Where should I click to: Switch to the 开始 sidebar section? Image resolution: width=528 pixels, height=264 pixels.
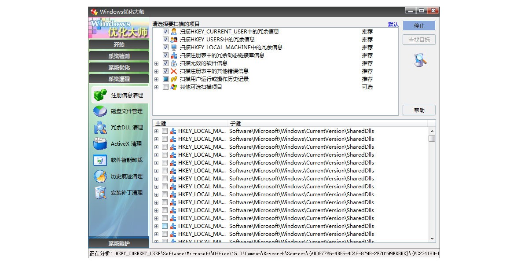tap(119, 44)
